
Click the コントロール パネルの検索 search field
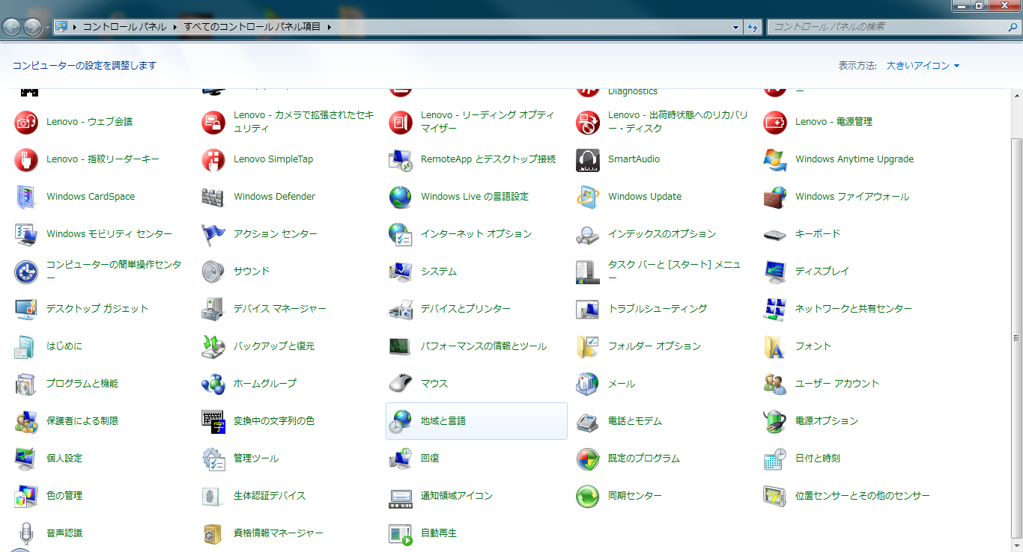[887, 27]
